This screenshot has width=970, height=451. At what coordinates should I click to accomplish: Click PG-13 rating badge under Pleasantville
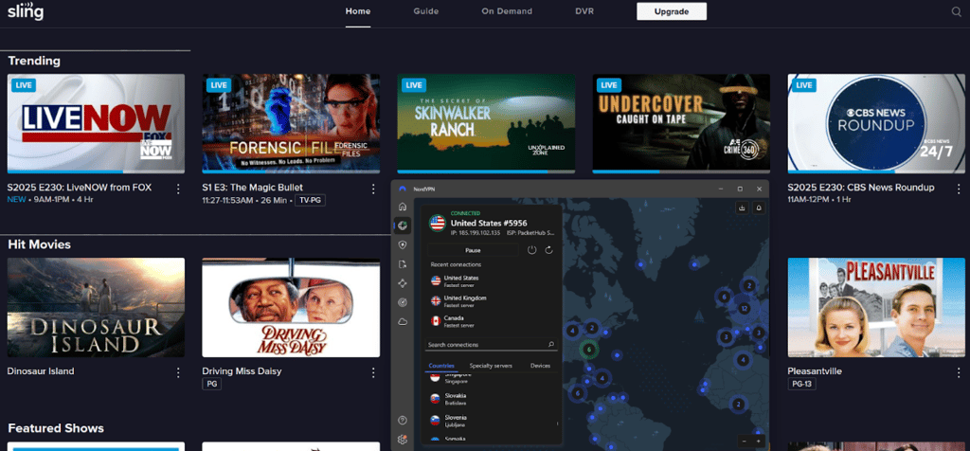pos(803,384)
